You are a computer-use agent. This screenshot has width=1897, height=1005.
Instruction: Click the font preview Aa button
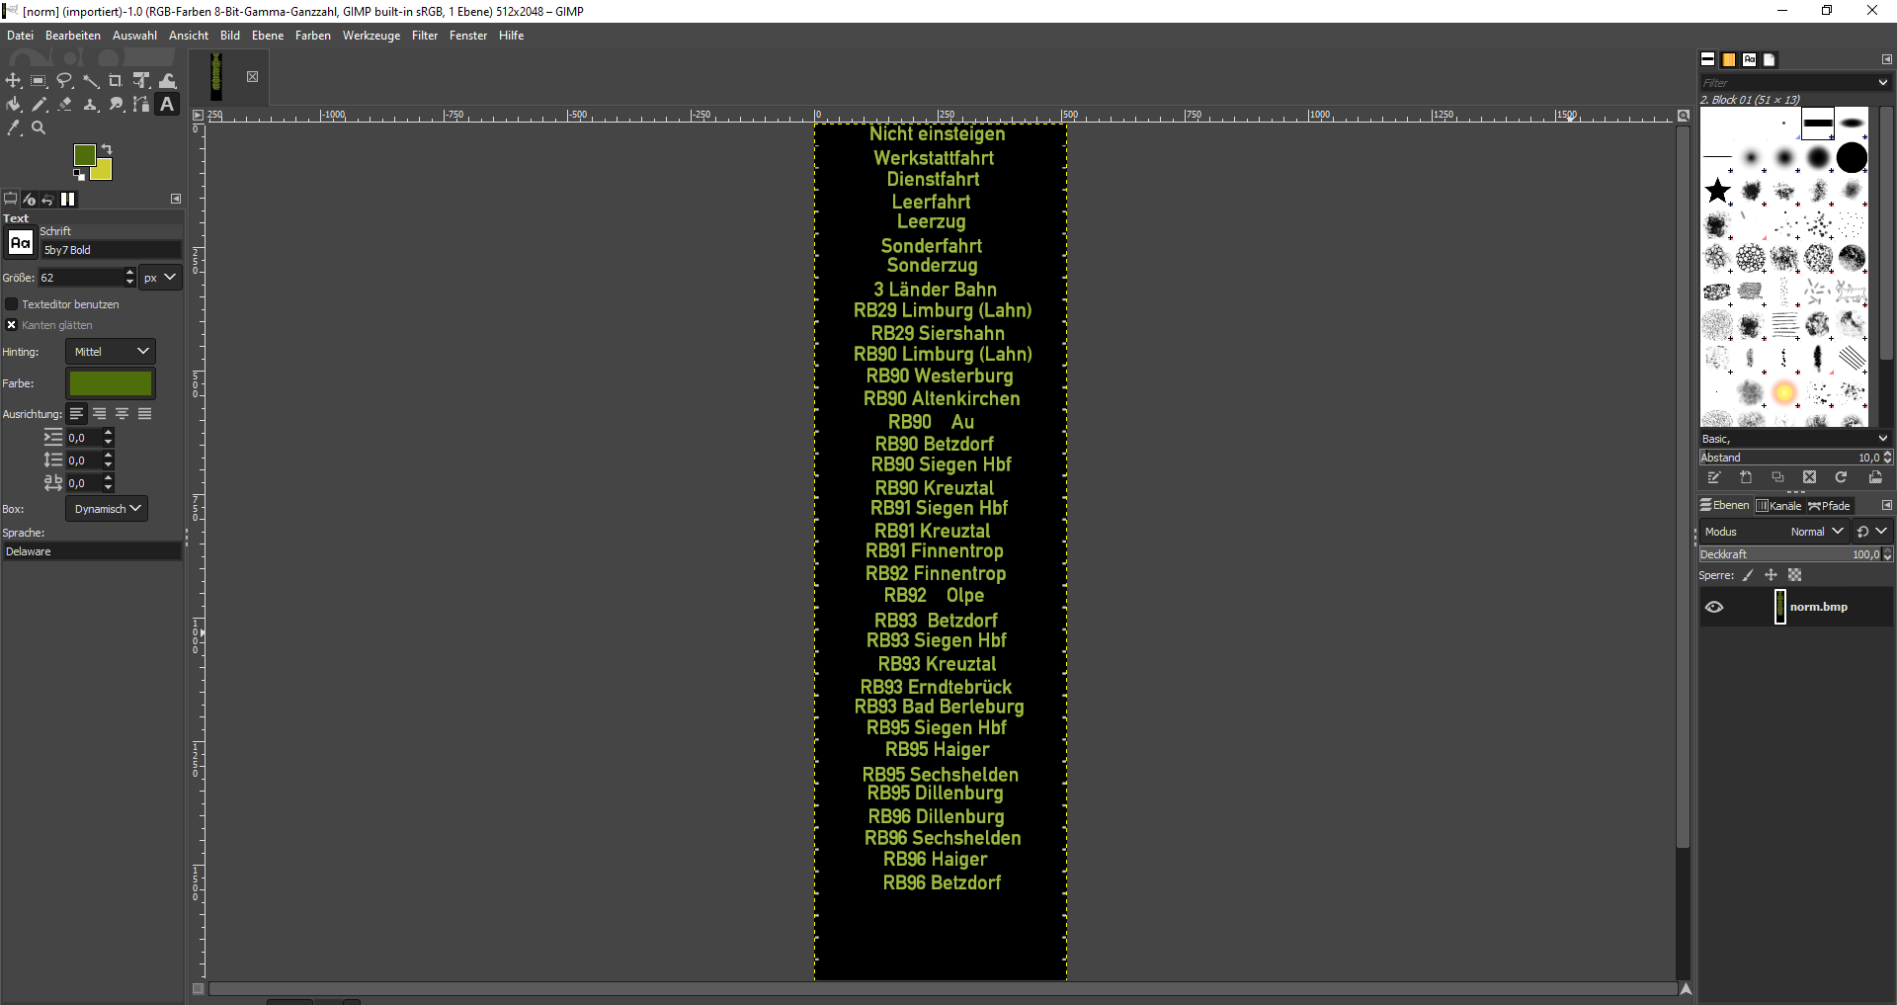(20, 243)
